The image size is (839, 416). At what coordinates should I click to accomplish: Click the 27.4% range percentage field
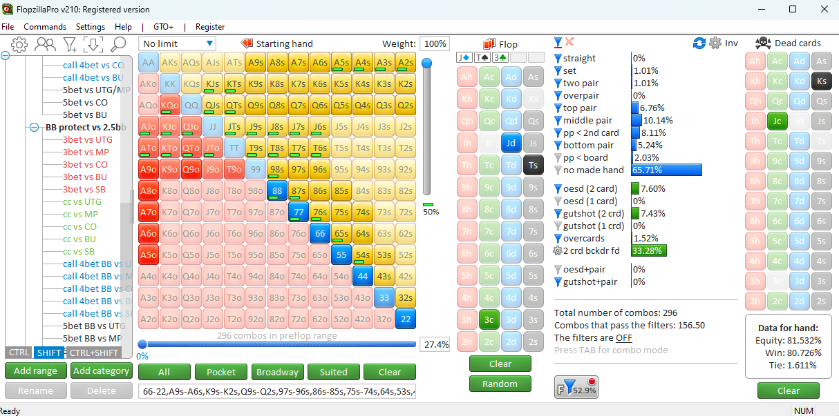435,344
